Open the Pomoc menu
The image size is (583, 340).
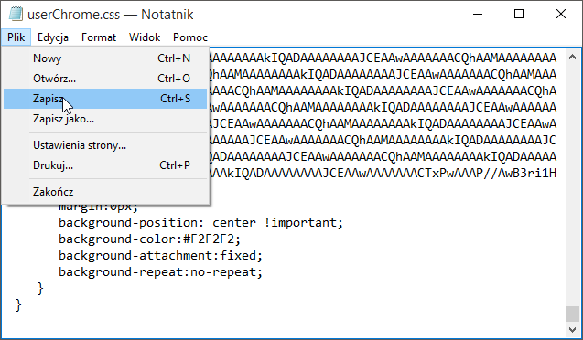[190, 37]
